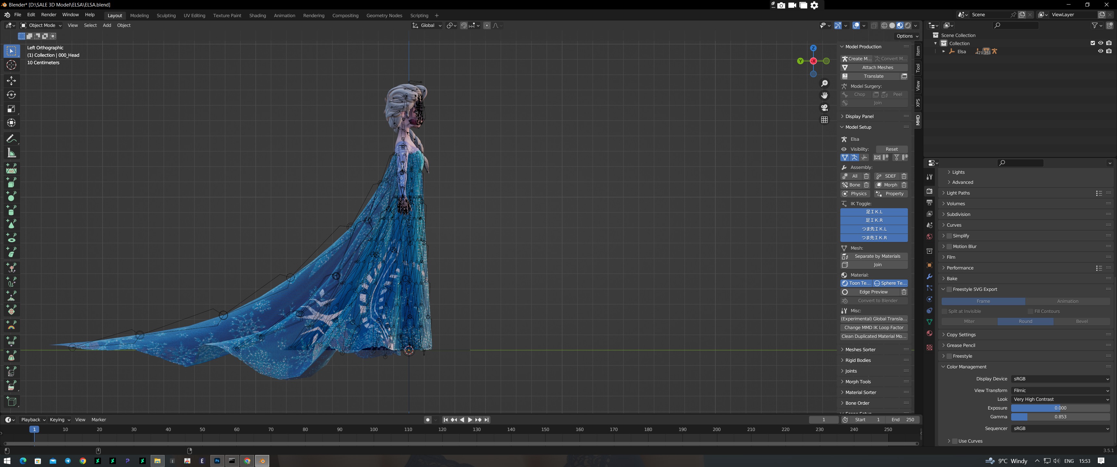Open the Render menu
1117x467 pixels.
[x=49, y=15]
